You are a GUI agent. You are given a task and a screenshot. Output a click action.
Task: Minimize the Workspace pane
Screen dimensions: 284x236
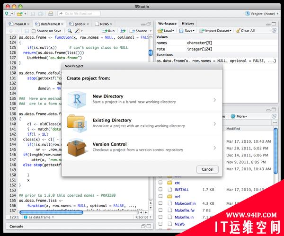268,24
